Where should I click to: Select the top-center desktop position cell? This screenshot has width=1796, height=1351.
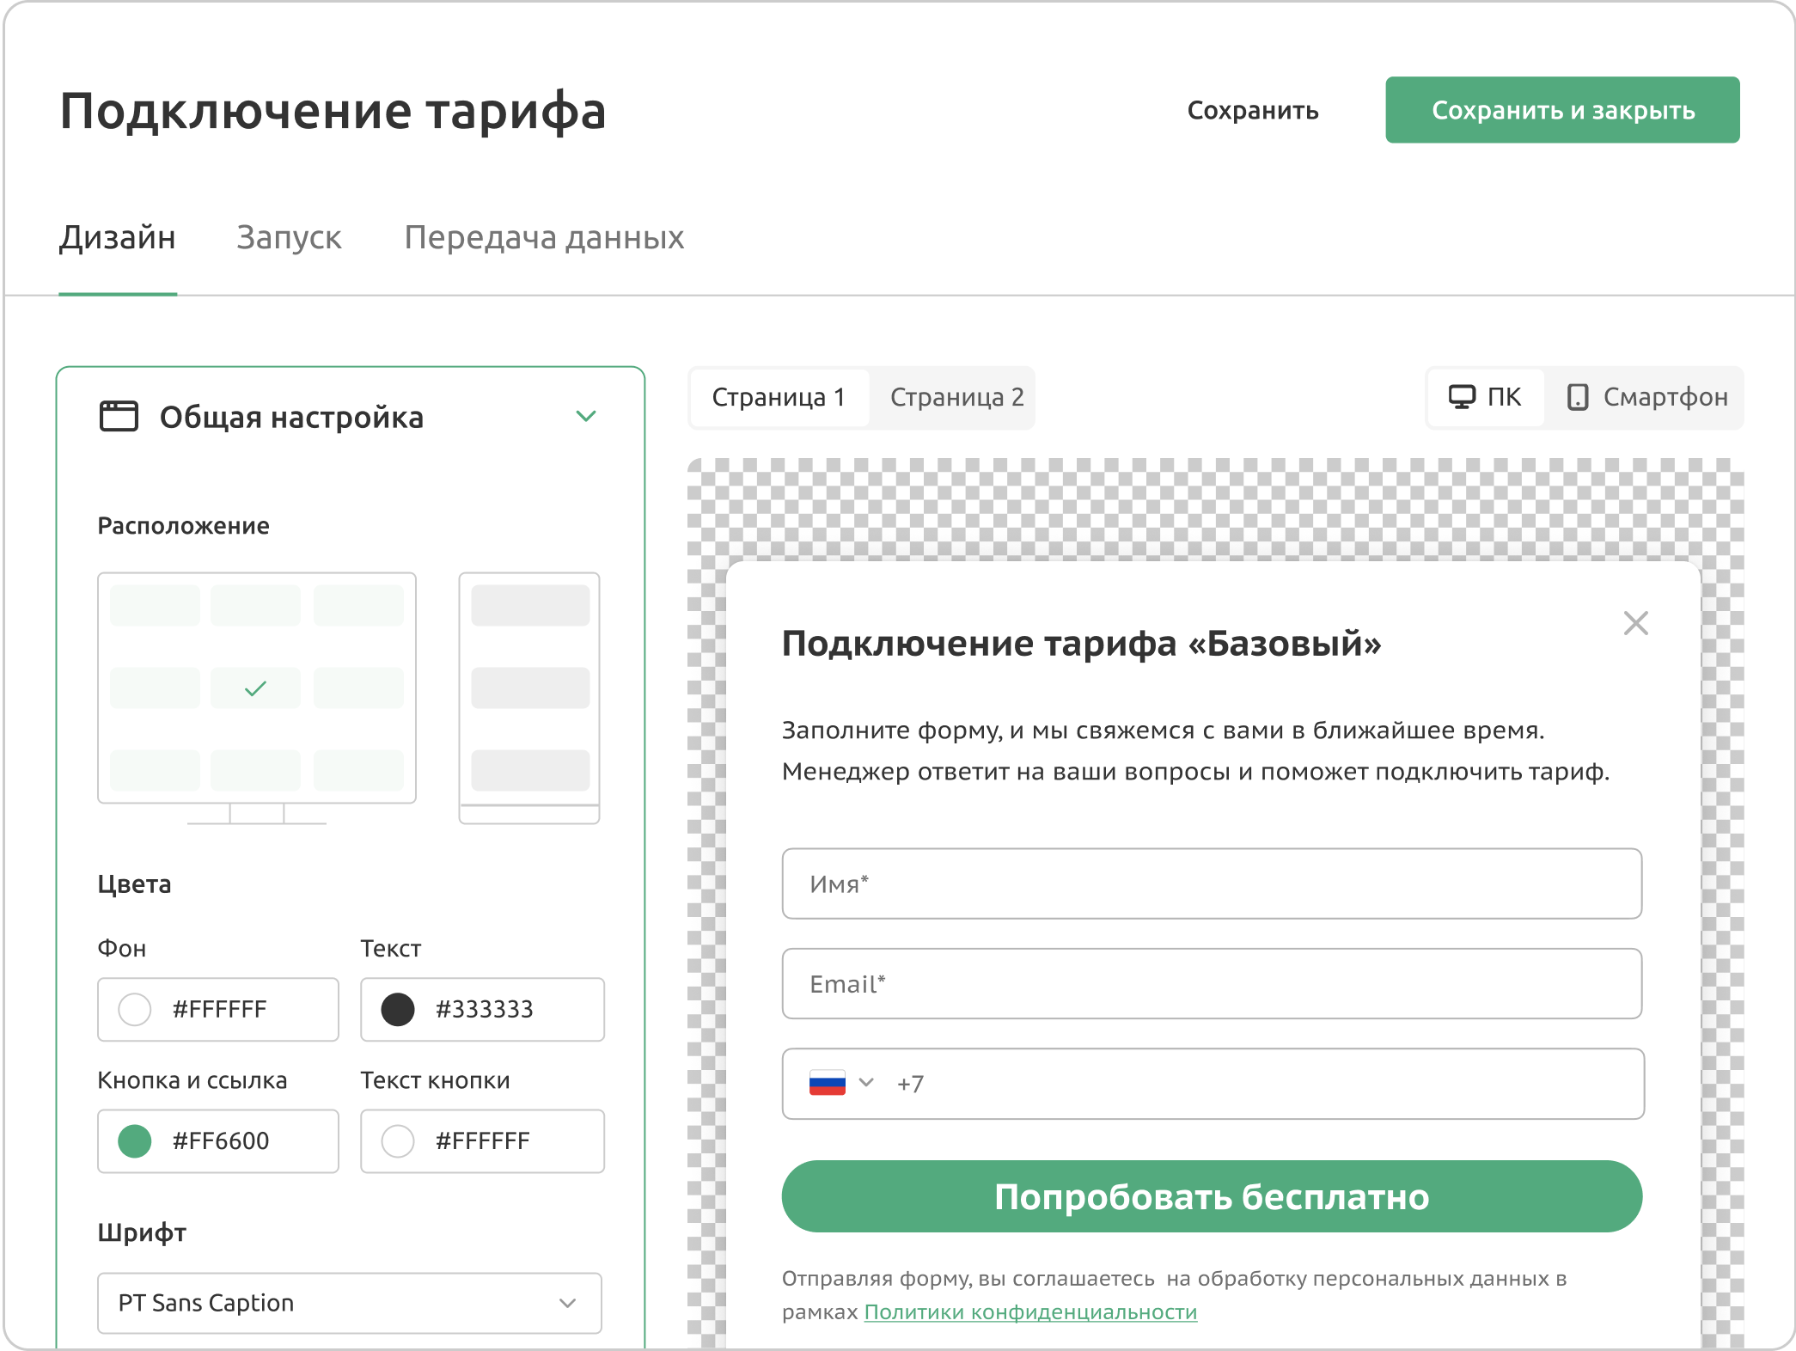(256, 605)
